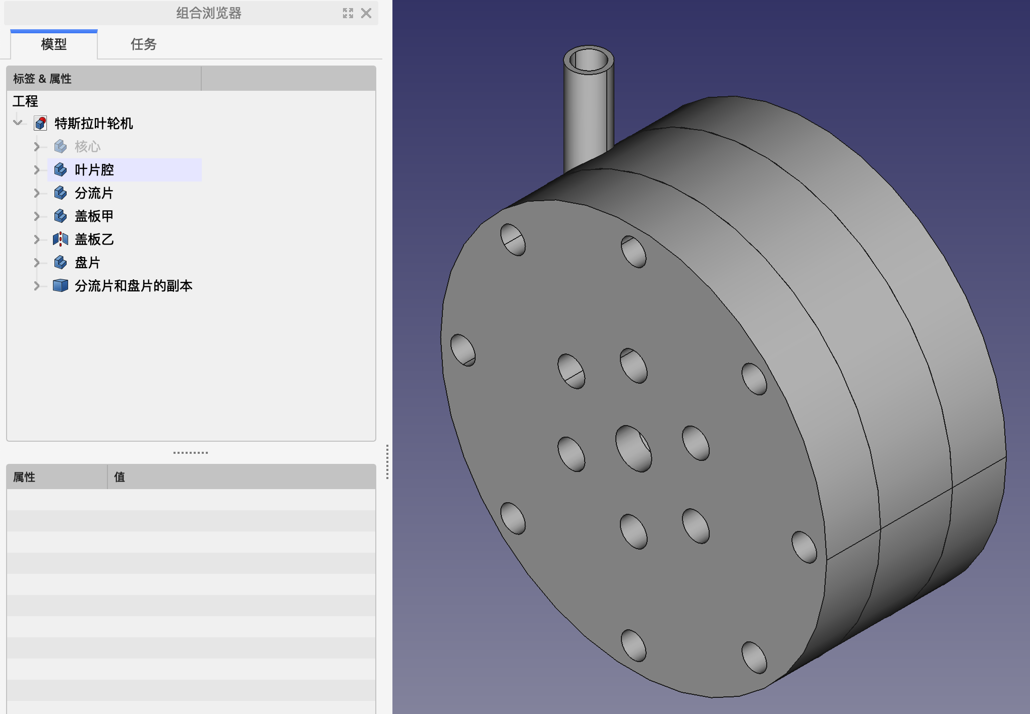Click the dotted splitter handle between panels
1030x714 pixels.
(191, 453)
